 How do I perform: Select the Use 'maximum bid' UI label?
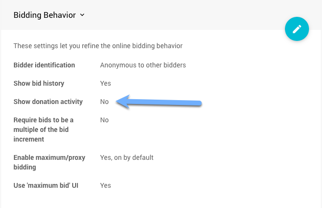click(46, 185)
